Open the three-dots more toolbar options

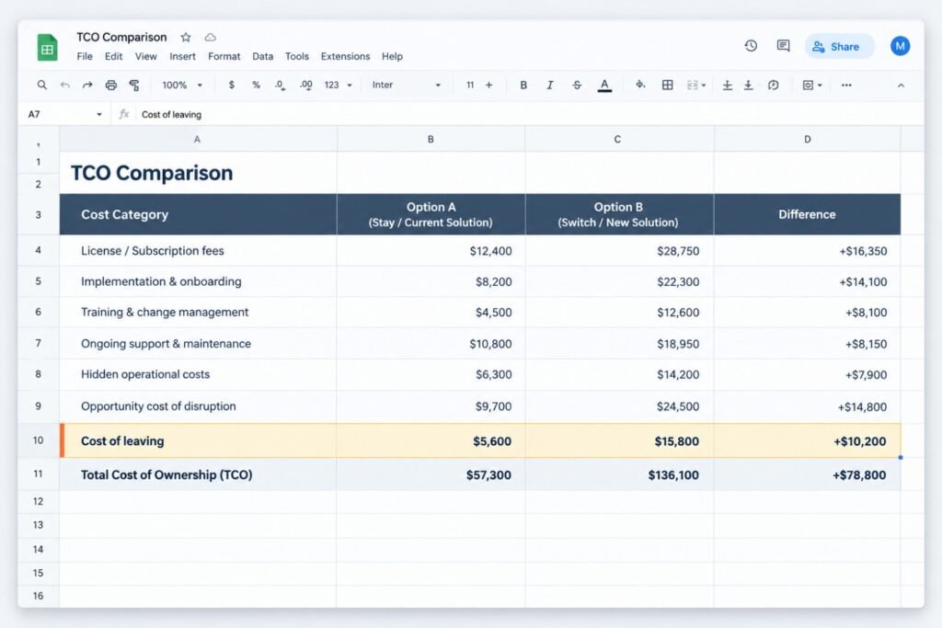click(x=846, y=86)
